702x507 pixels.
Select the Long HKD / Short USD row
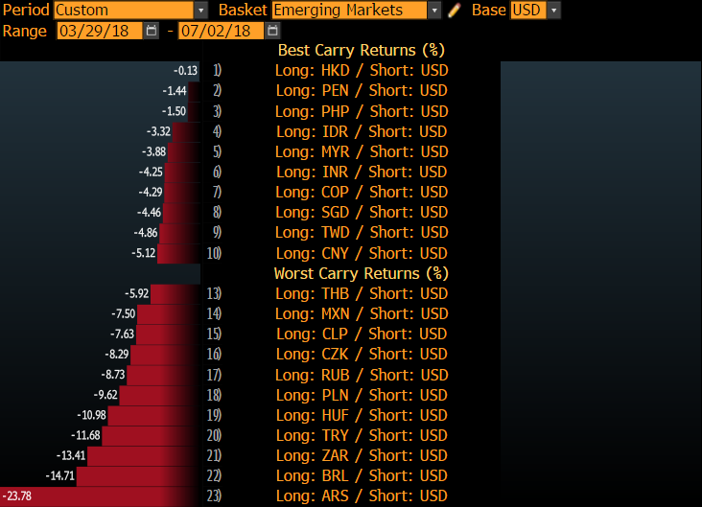pyautogui.click(x=361, y=70)
